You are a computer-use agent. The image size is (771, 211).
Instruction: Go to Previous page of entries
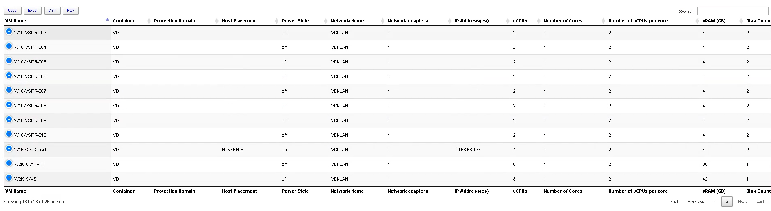coord(696,202)
